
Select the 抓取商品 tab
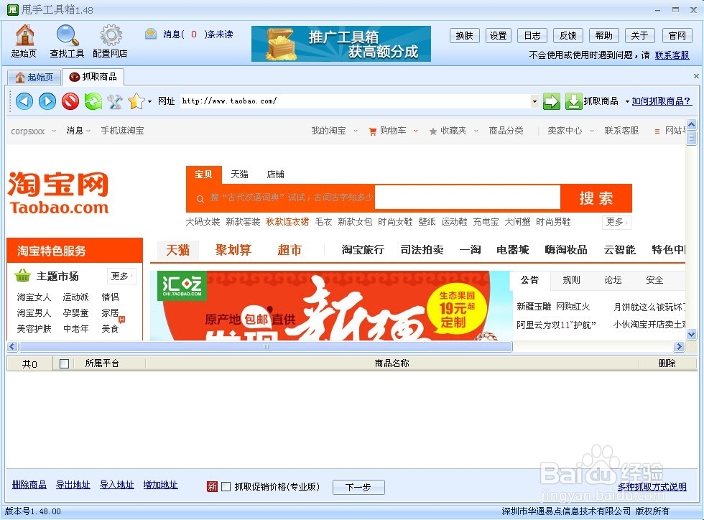(93, 77)
